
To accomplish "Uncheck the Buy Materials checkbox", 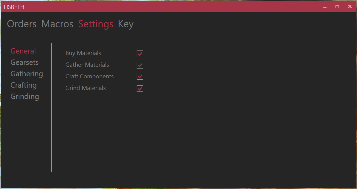I will [140, 54].
